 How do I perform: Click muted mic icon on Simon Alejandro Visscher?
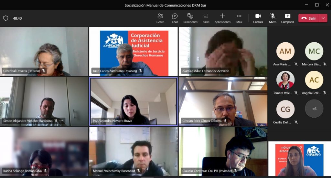pyautogui.click(x=56, y=121)
